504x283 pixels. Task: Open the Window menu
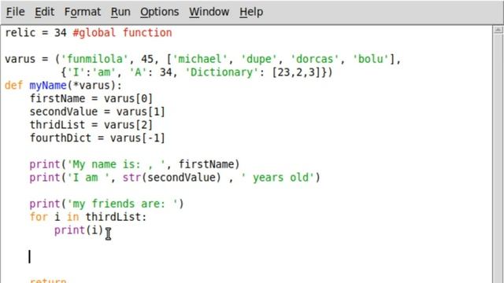[x=209, y=12]
